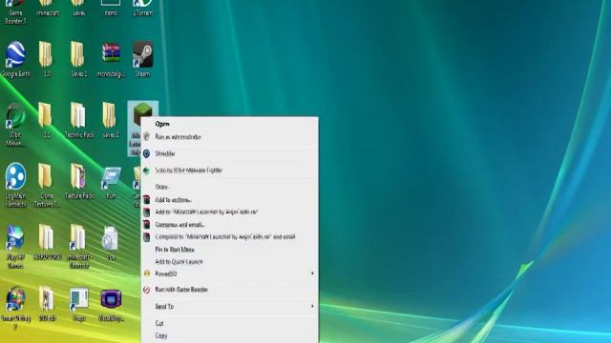Select the Play HP Games shortcut
The image size is (611, 343).
[15, 248]
